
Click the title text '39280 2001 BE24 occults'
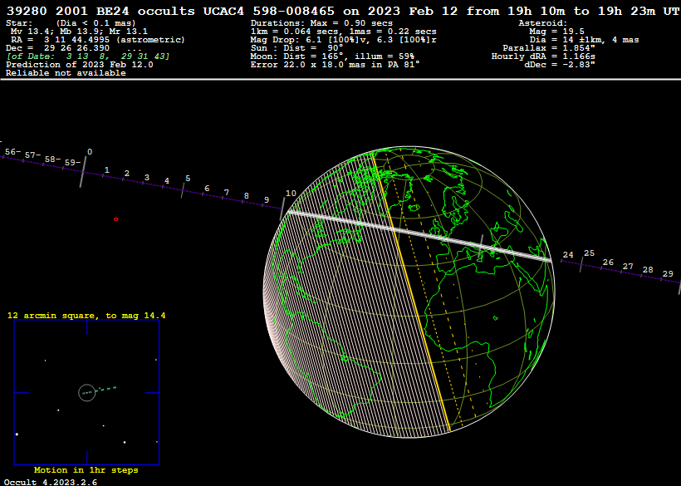(x=100, y=11)
